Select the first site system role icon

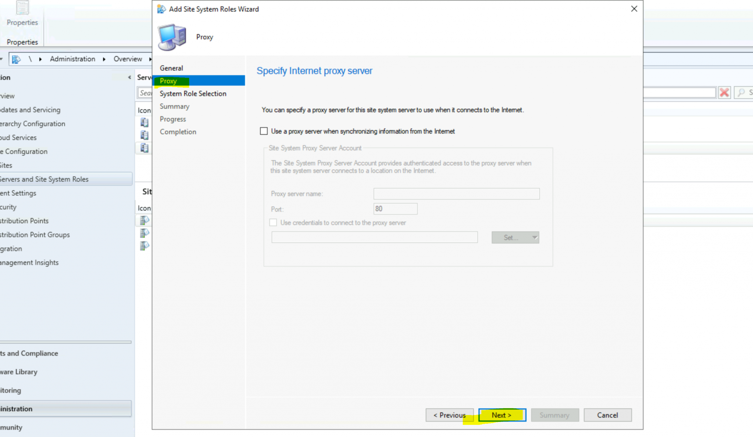click(x=144, y=220)
